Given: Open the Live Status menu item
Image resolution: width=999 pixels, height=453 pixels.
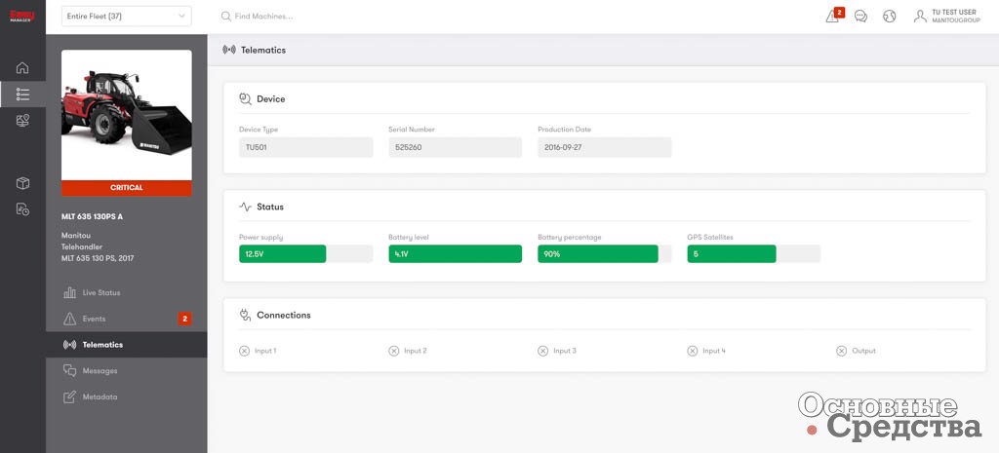Looking at the screenshot, I should pyautogui.click(x=126, y=292).
